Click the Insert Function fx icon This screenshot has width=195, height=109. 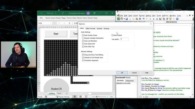[69, 23]
